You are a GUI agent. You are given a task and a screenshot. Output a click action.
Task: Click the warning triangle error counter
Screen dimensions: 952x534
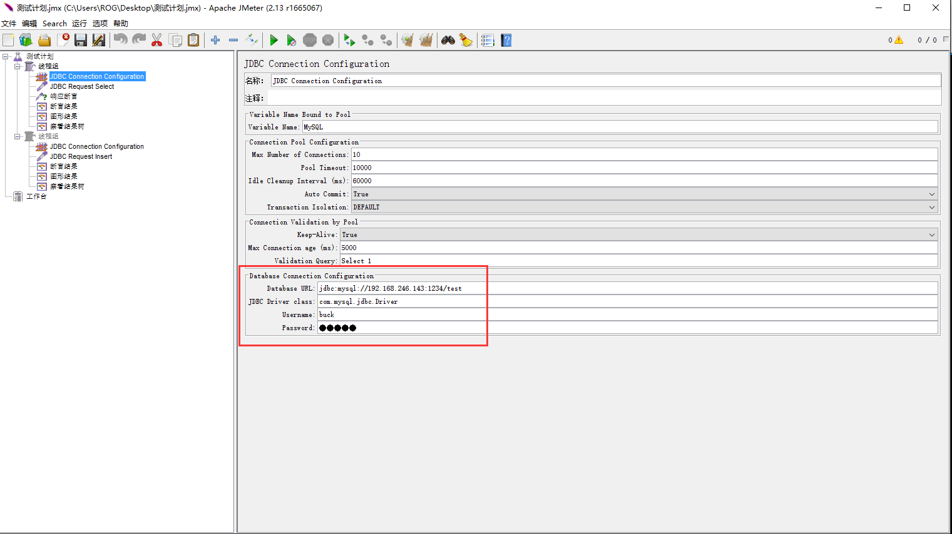pyautogui.click(x=899, y=40)
